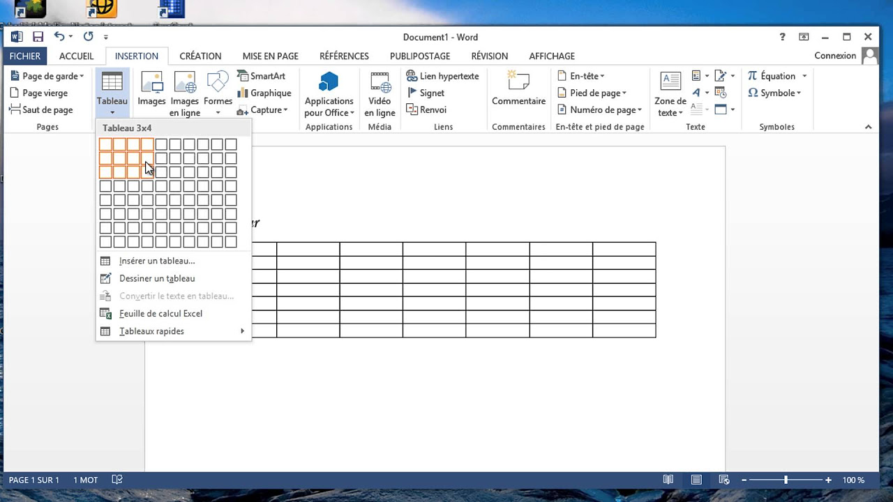Expand the Tableaux rapides submenu
The width and height of the screenshot is (893, 502).
coord(173,331)
